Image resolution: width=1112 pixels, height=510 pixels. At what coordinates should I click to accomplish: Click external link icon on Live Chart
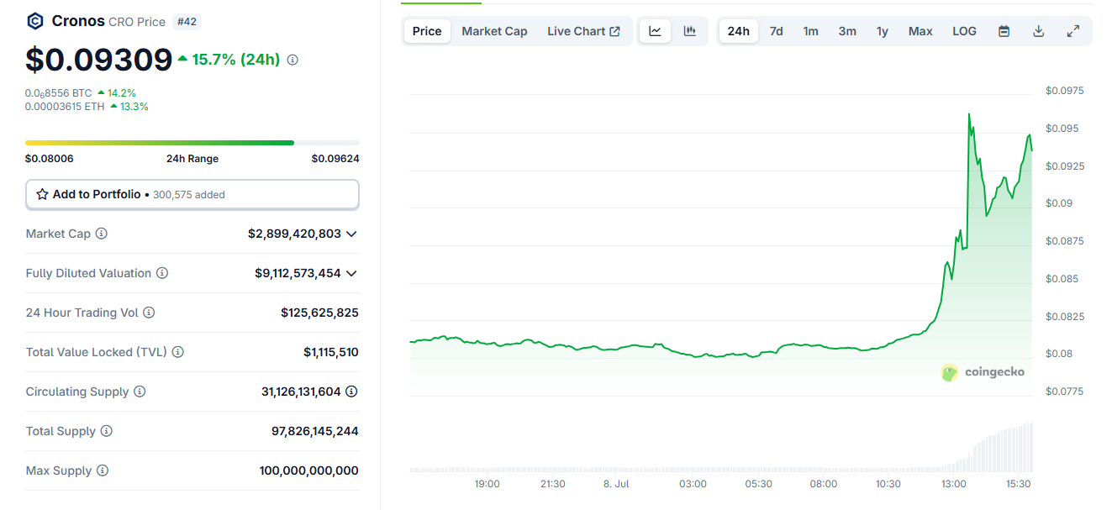614,31
